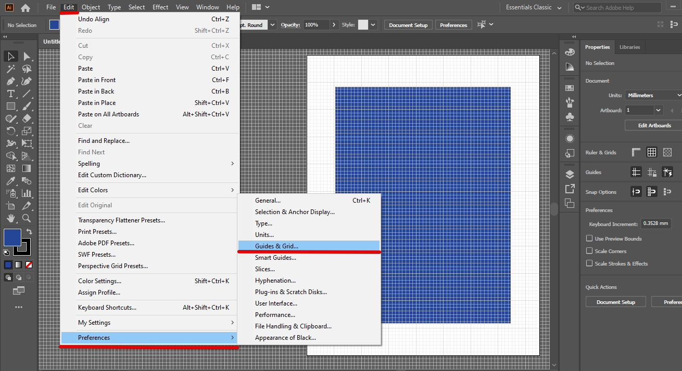Enable Use Preview Bounds checkbox
This screenshot has height=371, width=682.
(589, 239)
